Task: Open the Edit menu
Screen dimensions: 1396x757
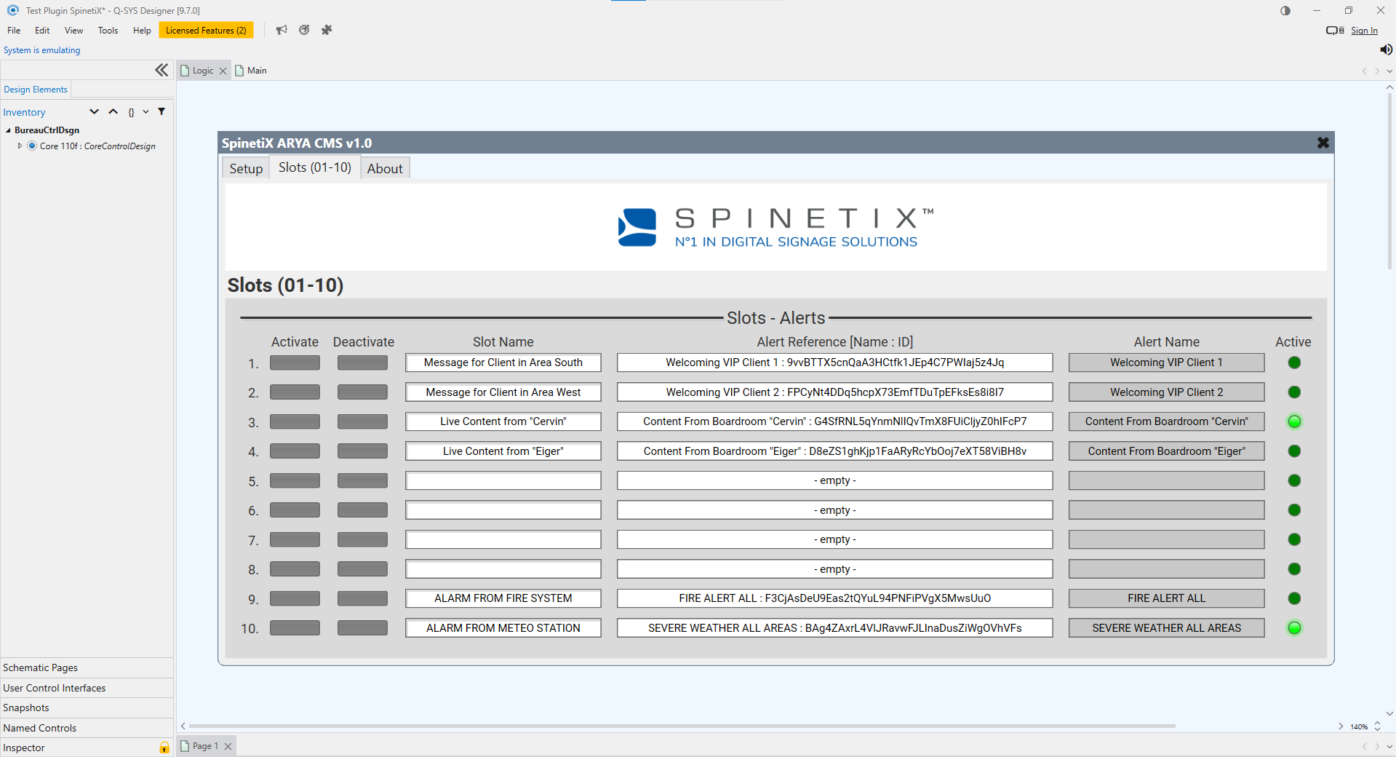Action: [x=42, y=31]
